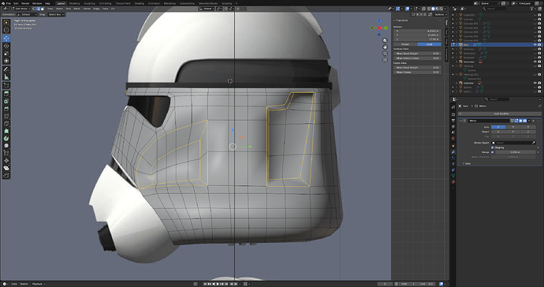This screenshot has width=544, height=287.
Task: Select the Edge Slide tool
Action: click(6, 153)
